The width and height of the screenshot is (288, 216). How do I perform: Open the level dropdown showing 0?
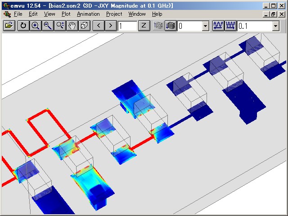[206, 26]
